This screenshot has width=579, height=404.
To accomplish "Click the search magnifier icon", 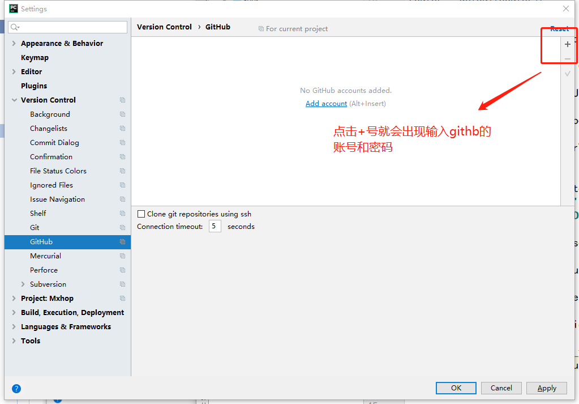I will point(15,27).
